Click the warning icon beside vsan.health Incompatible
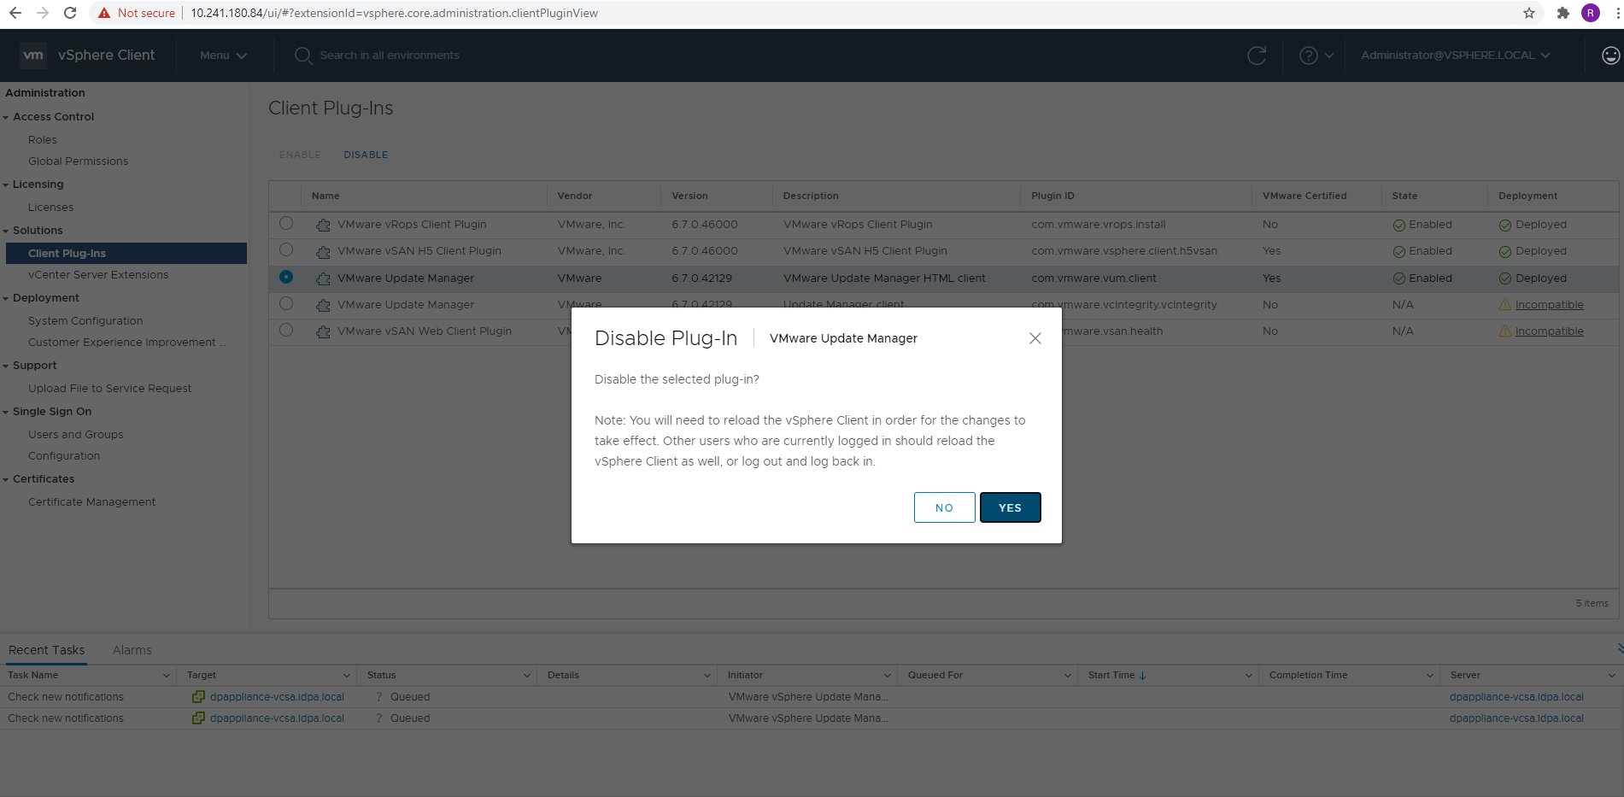Viewport: 1624px width, 797px height. (x=1505, y=331)
